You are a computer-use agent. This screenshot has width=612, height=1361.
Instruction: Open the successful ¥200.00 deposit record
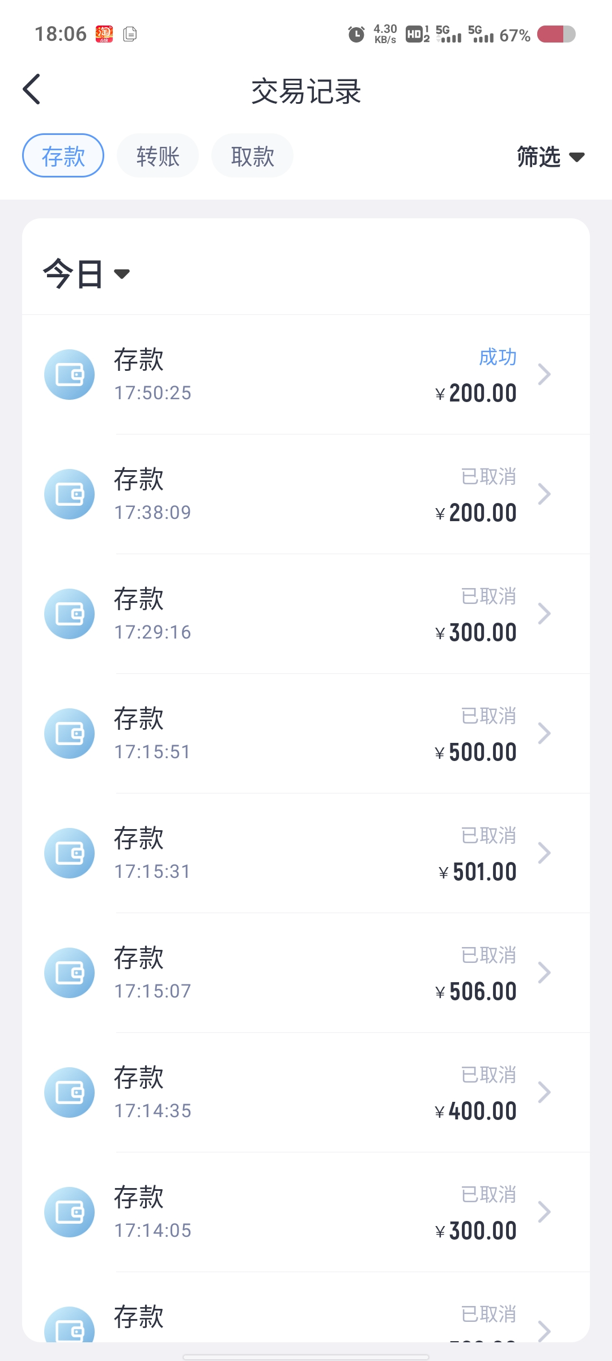306,375
